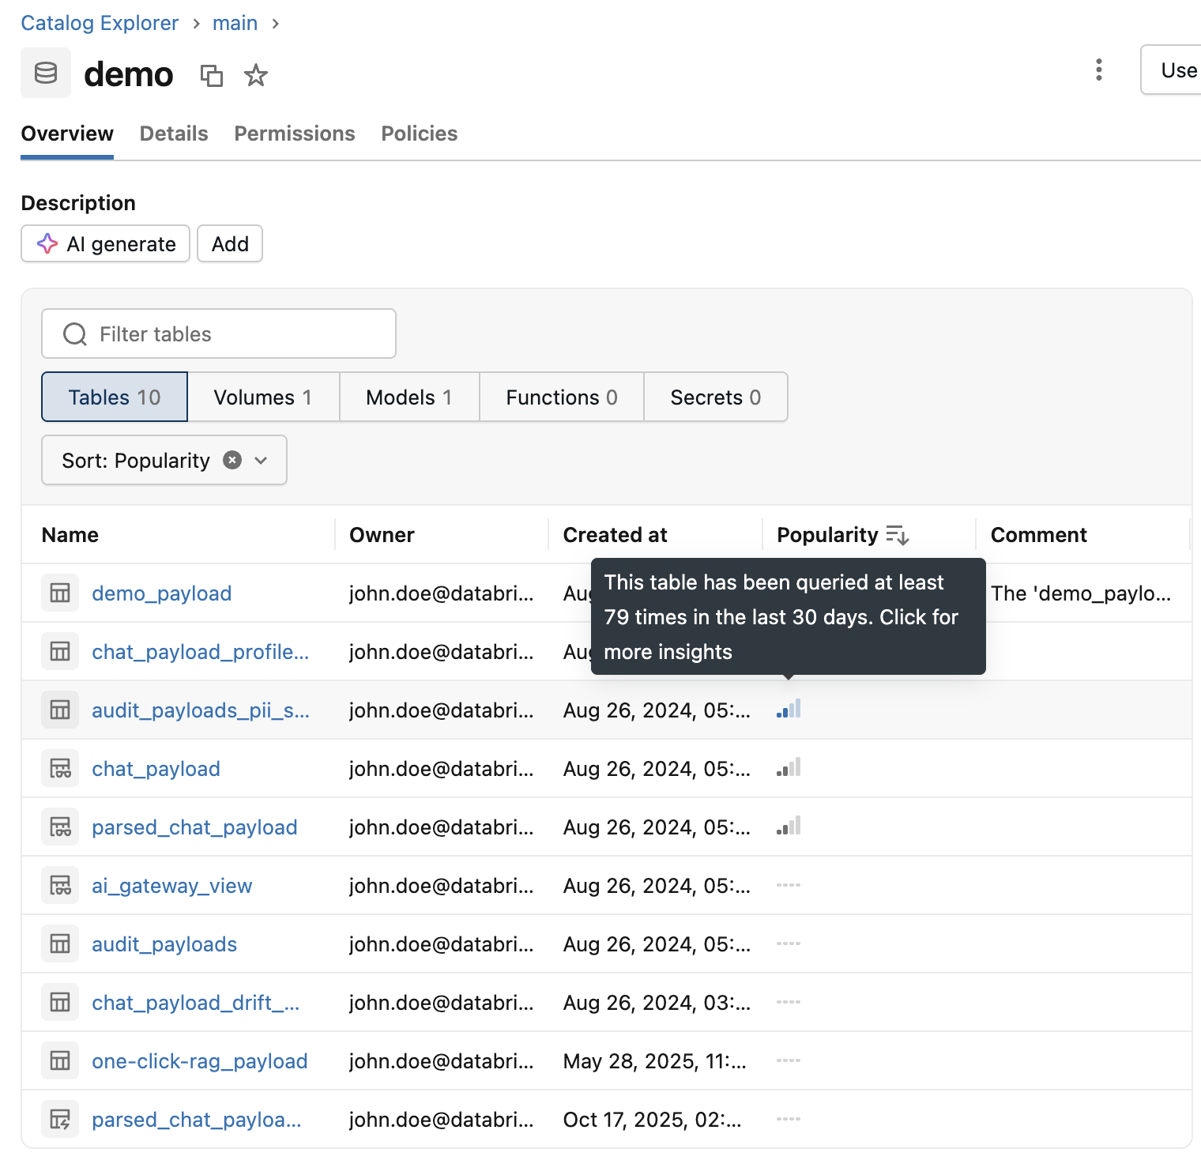The image size is (1201, 1160).
Task: Open the chat_payload view link
Action: (x=156, y=769)
